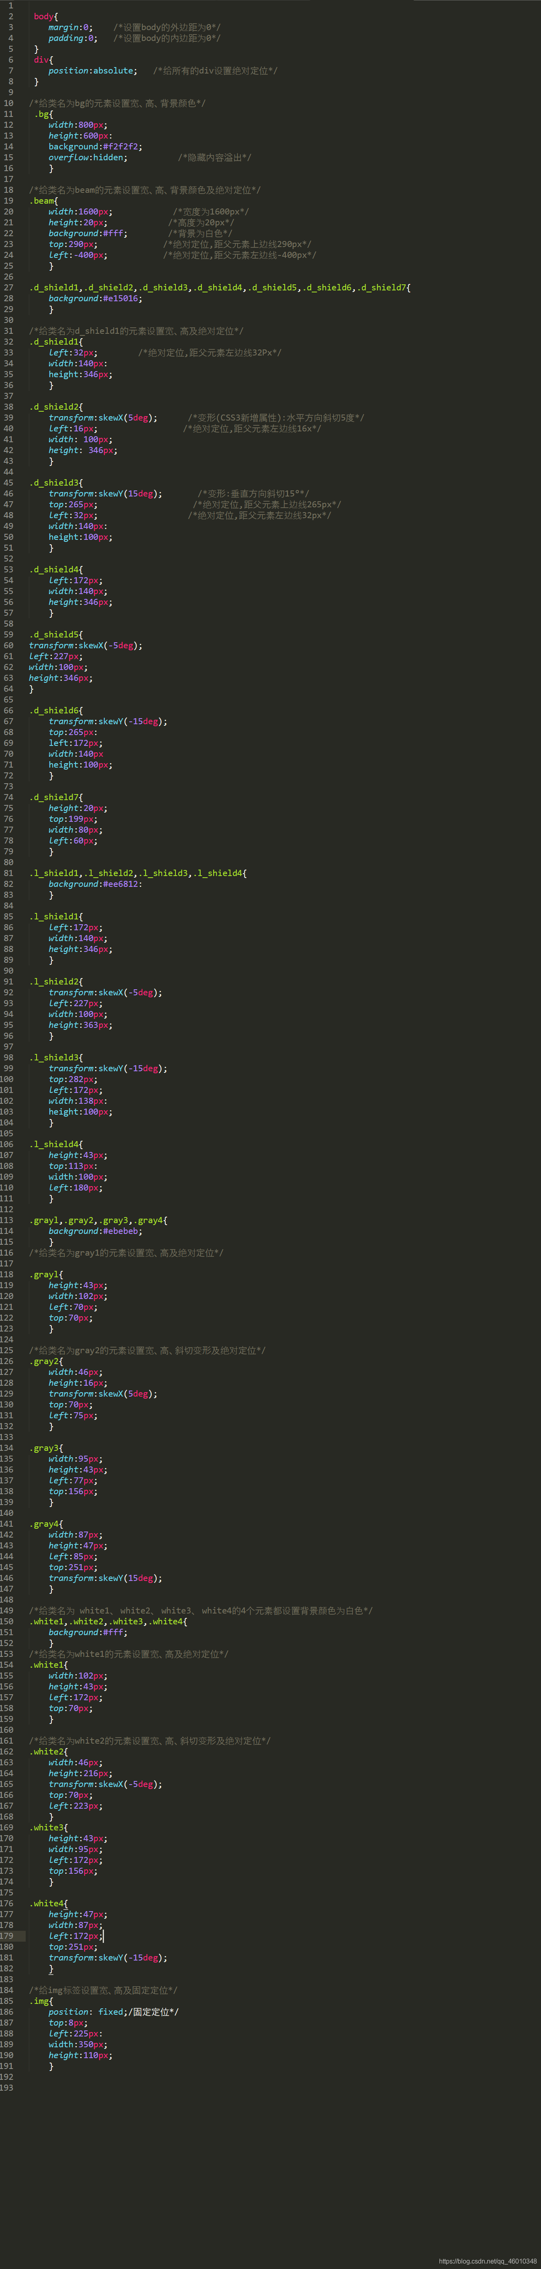Click the '.d_shield1{' selector line
The height and width of the screenshot is (2269, 541).
(x=56, y=342)
